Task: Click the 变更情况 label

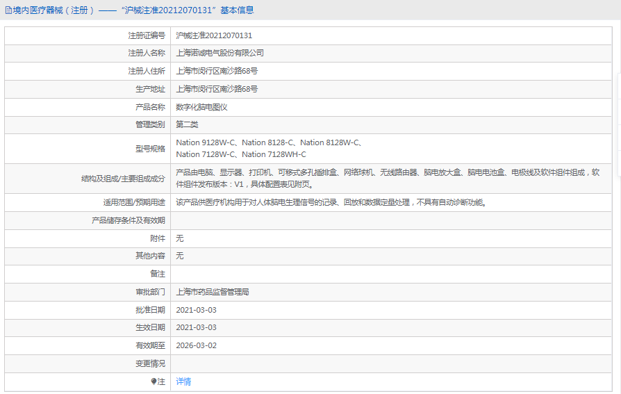Action: tap(150, 364)
